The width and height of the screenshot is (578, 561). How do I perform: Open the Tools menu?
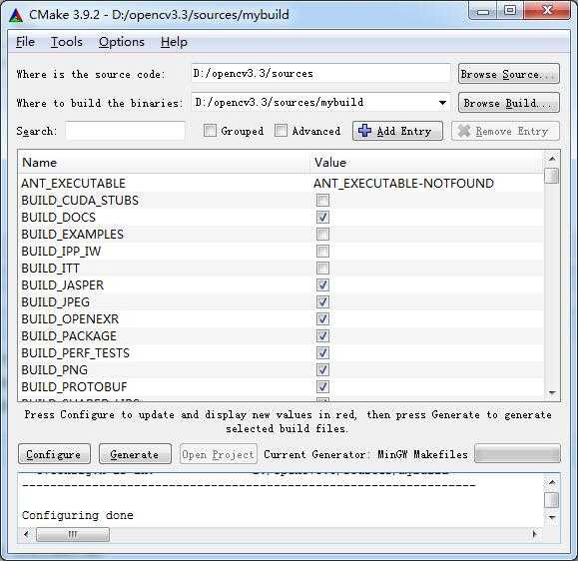66,42
